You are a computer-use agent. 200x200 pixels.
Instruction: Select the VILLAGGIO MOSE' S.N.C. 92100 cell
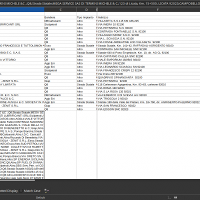click(x=149, y=35)
